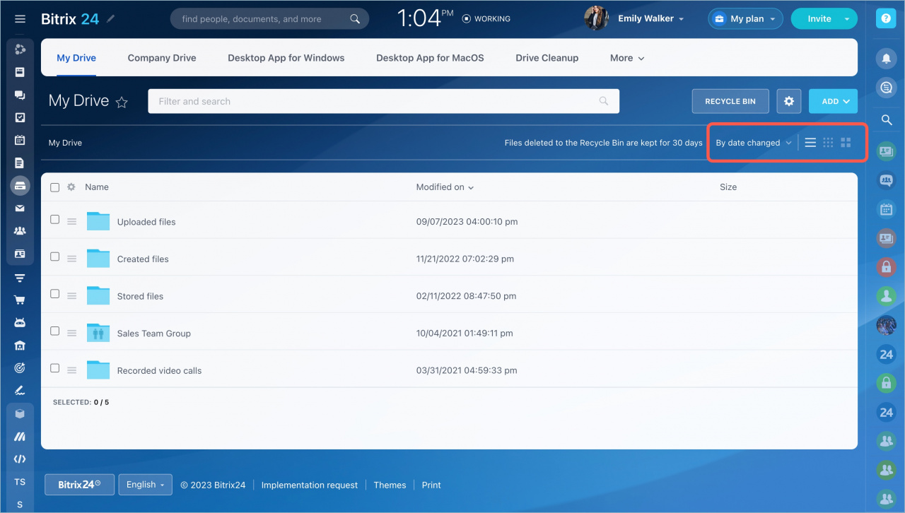Viewport: 905px width, 513px height.
Task: Switch to small grid view layout
Action: (828, 143)
